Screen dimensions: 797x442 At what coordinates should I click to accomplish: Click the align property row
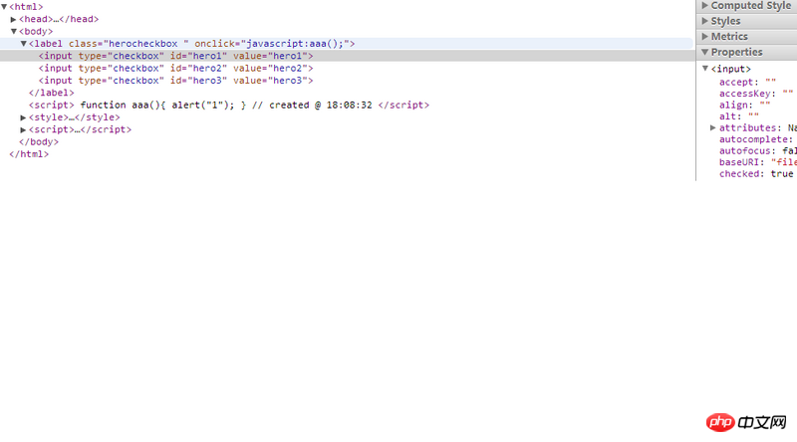(744, 106)
